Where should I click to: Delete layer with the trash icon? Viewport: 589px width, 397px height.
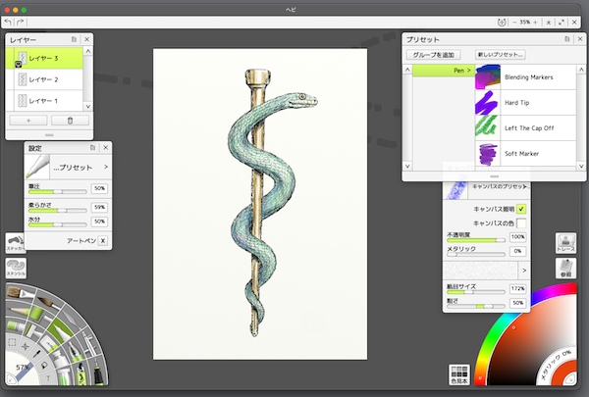point(70,120)
